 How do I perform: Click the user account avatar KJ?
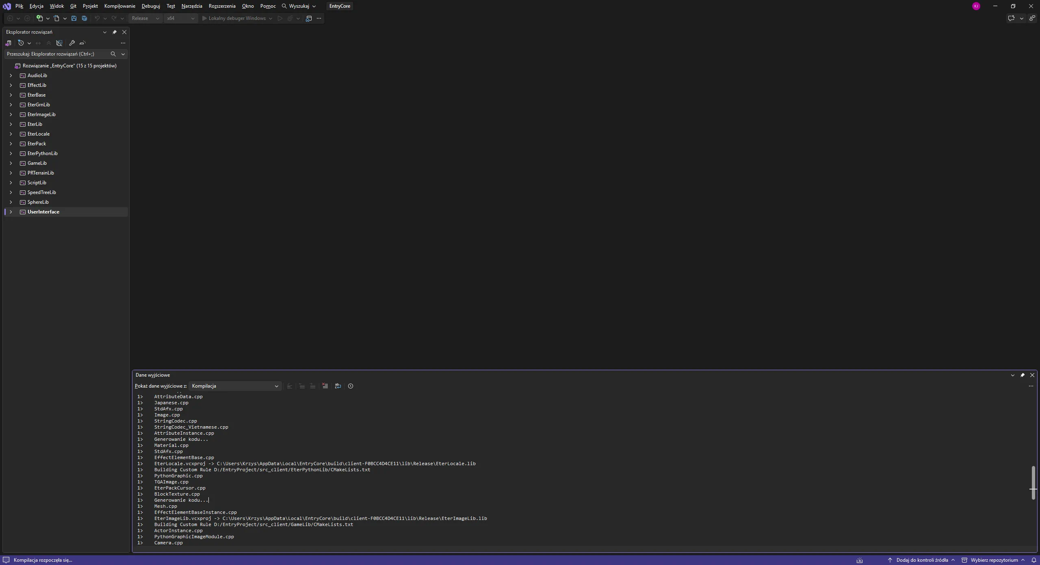[x=976, y=6]
